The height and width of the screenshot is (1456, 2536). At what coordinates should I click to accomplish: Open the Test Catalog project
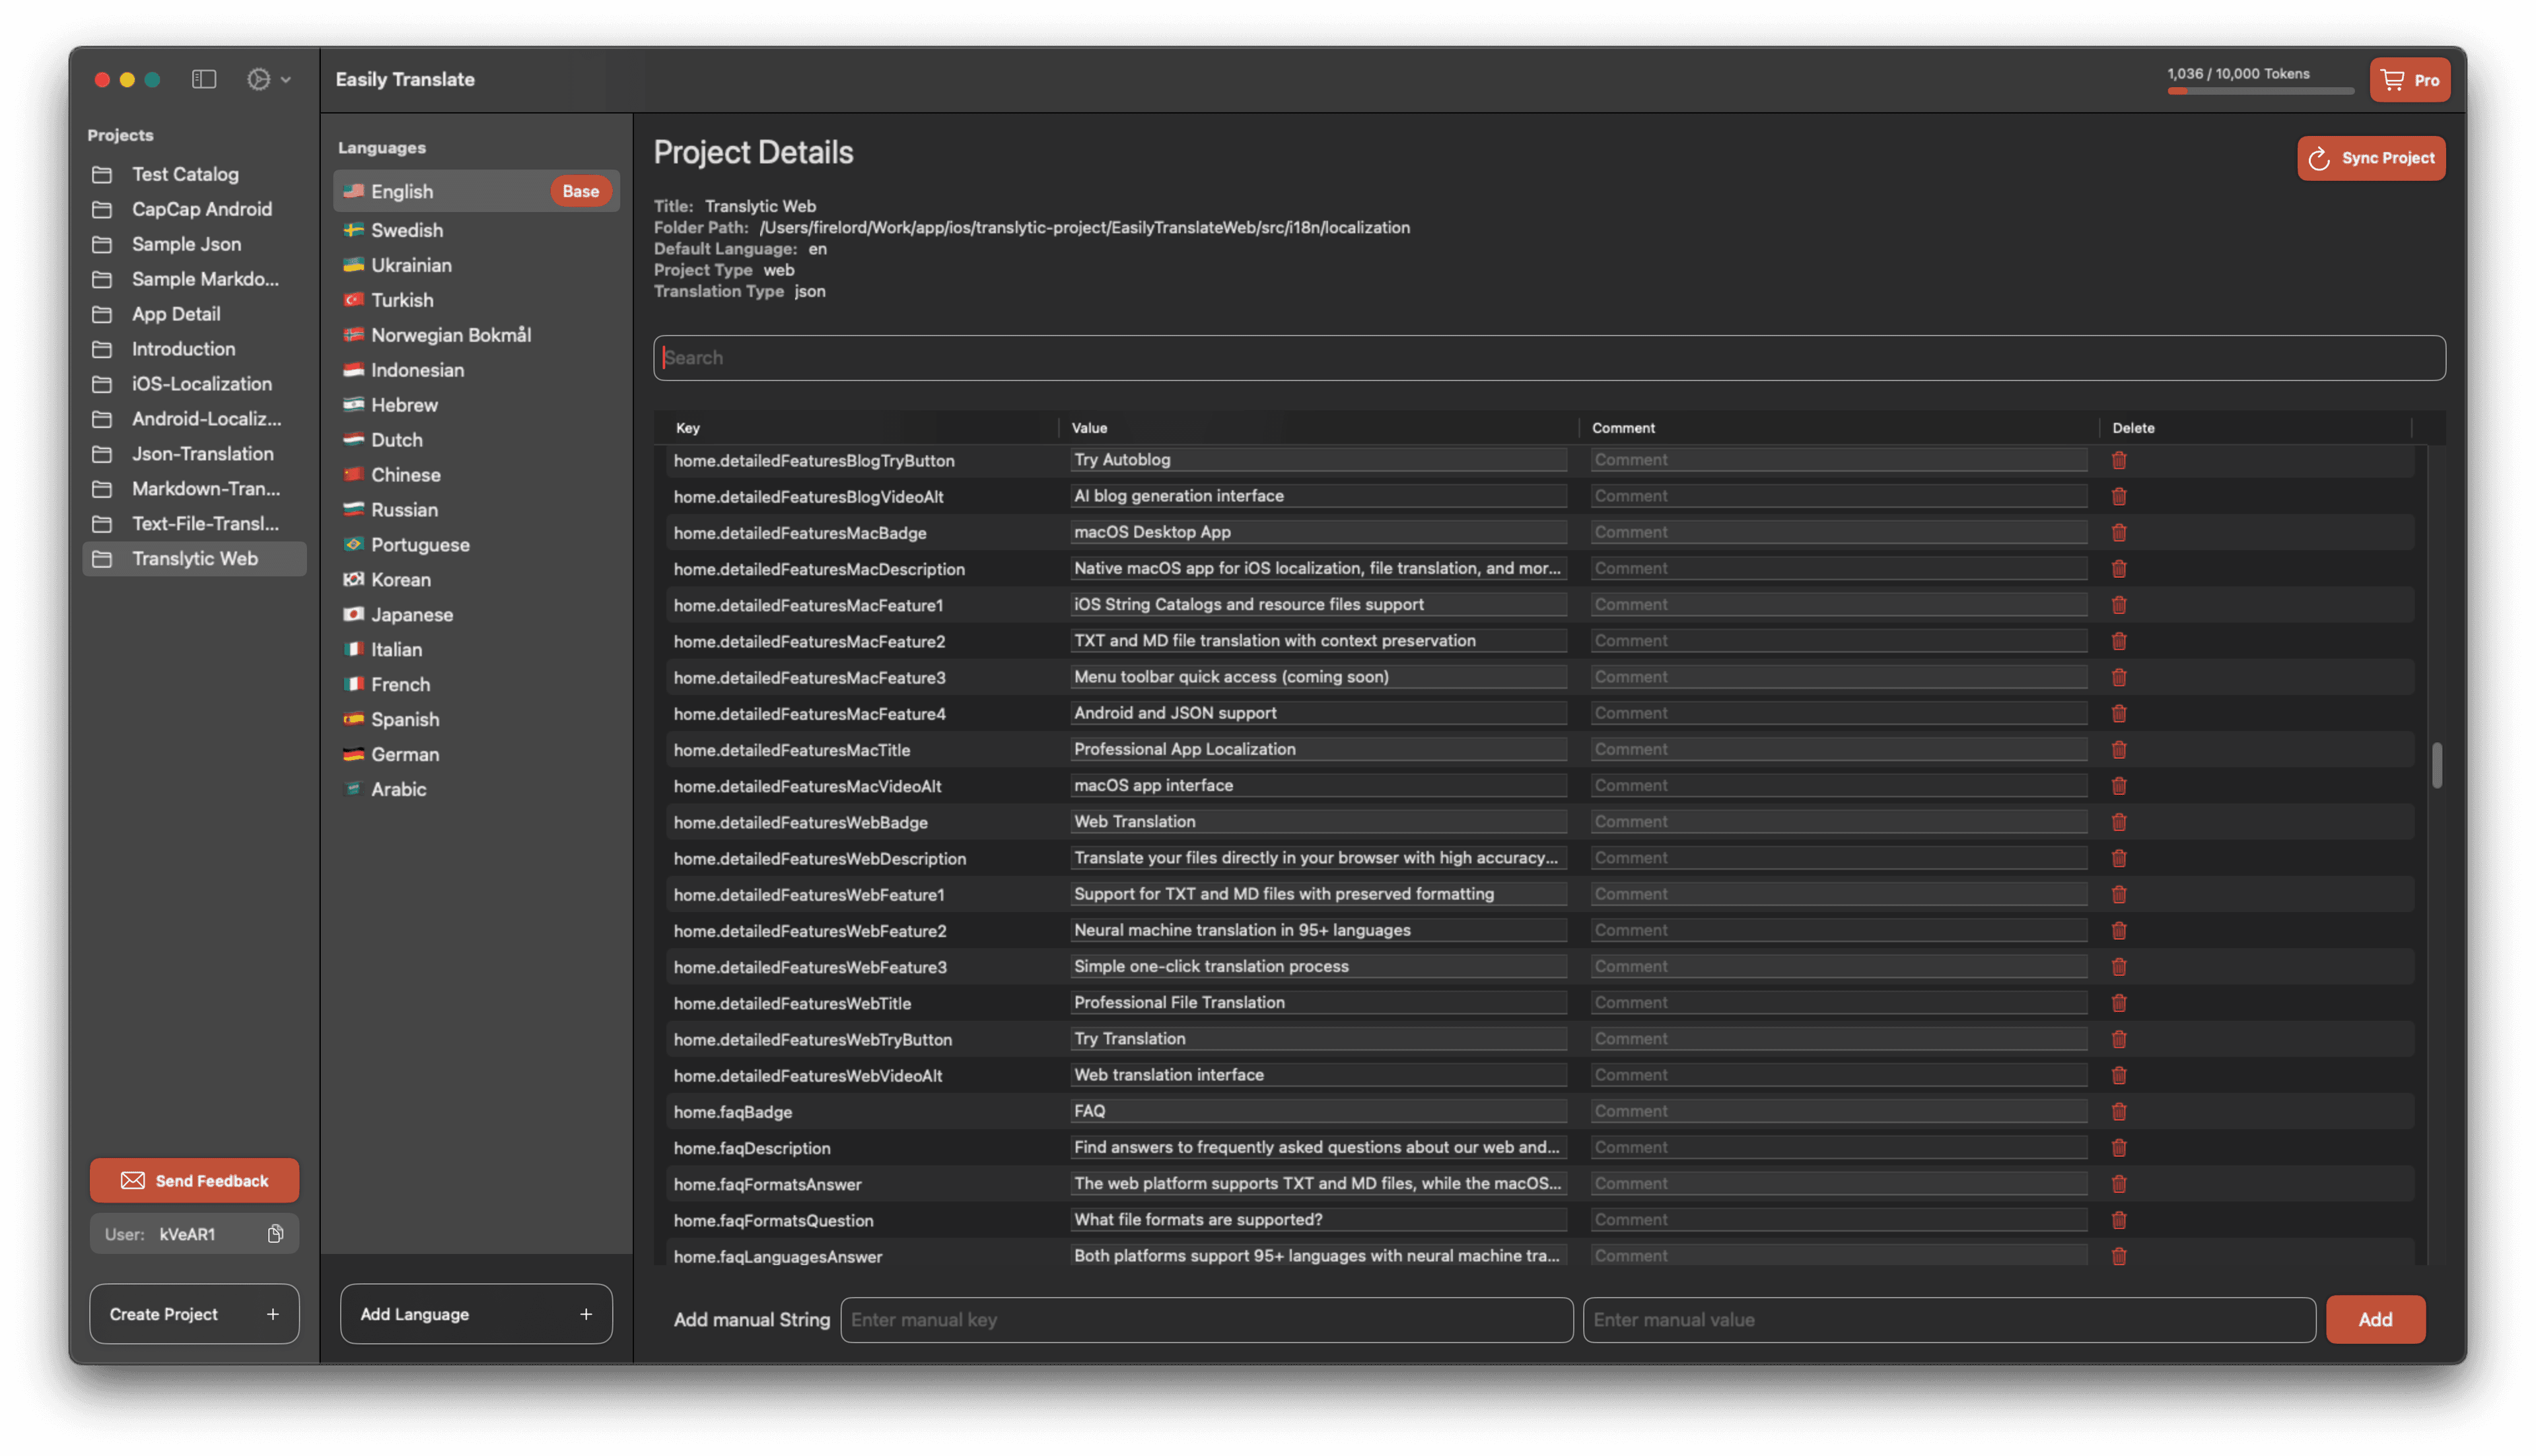194,174
